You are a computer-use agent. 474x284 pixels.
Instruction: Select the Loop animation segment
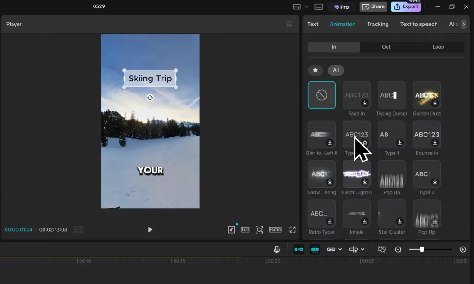[x=438, y=47]
